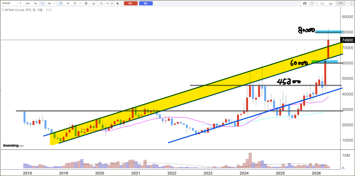Click the blue sell button

146,3
